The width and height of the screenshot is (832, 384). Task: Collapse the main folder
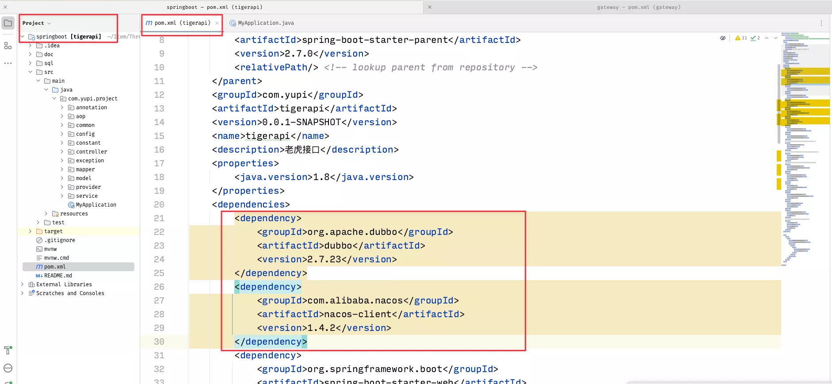point(38,81)
